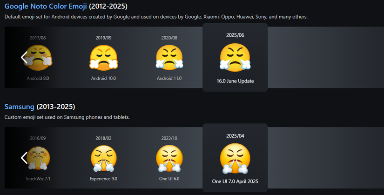The width and height of the screenshot is (384, 195).
Task: Select the One UI 6.0 Samsung emoji
Action: pyautogui.click(x=169, y=158)
